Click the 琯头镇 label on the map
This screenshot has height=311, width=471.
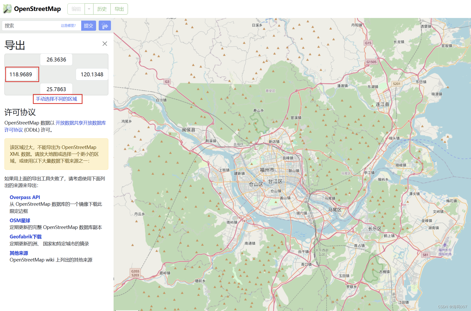point(394,138)
